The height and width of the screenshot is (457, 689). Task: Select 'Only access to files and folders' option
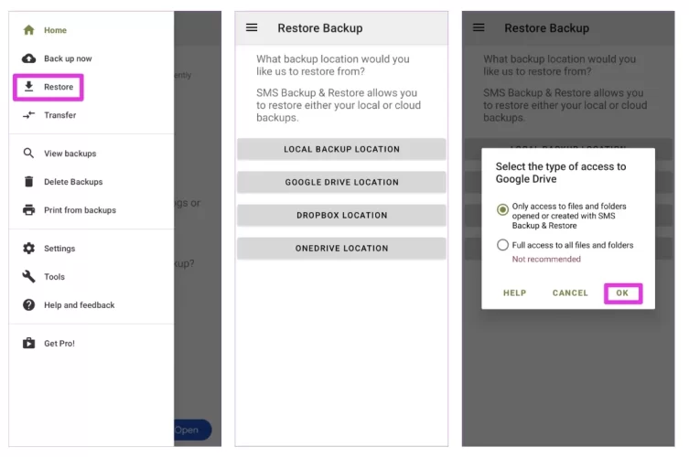coord(502,209)
